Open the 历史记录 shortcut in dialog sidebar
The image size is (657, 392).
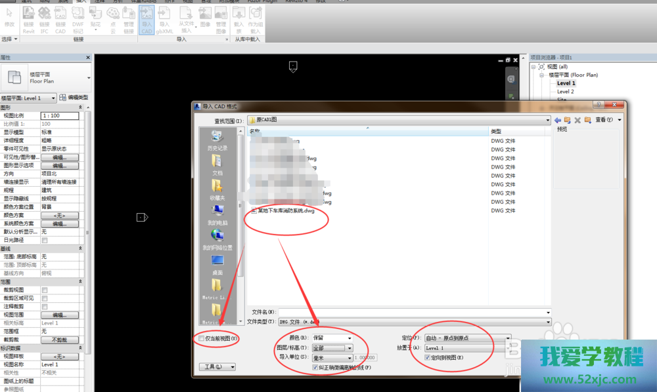tap(217, 140)
